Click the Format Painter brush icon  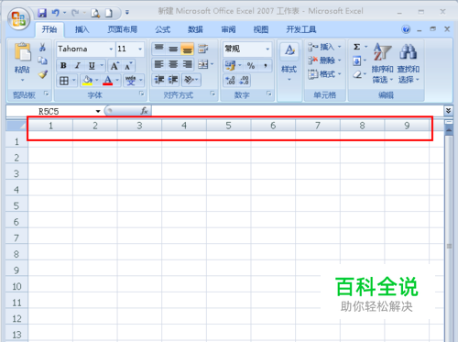[x=43, y=74]
